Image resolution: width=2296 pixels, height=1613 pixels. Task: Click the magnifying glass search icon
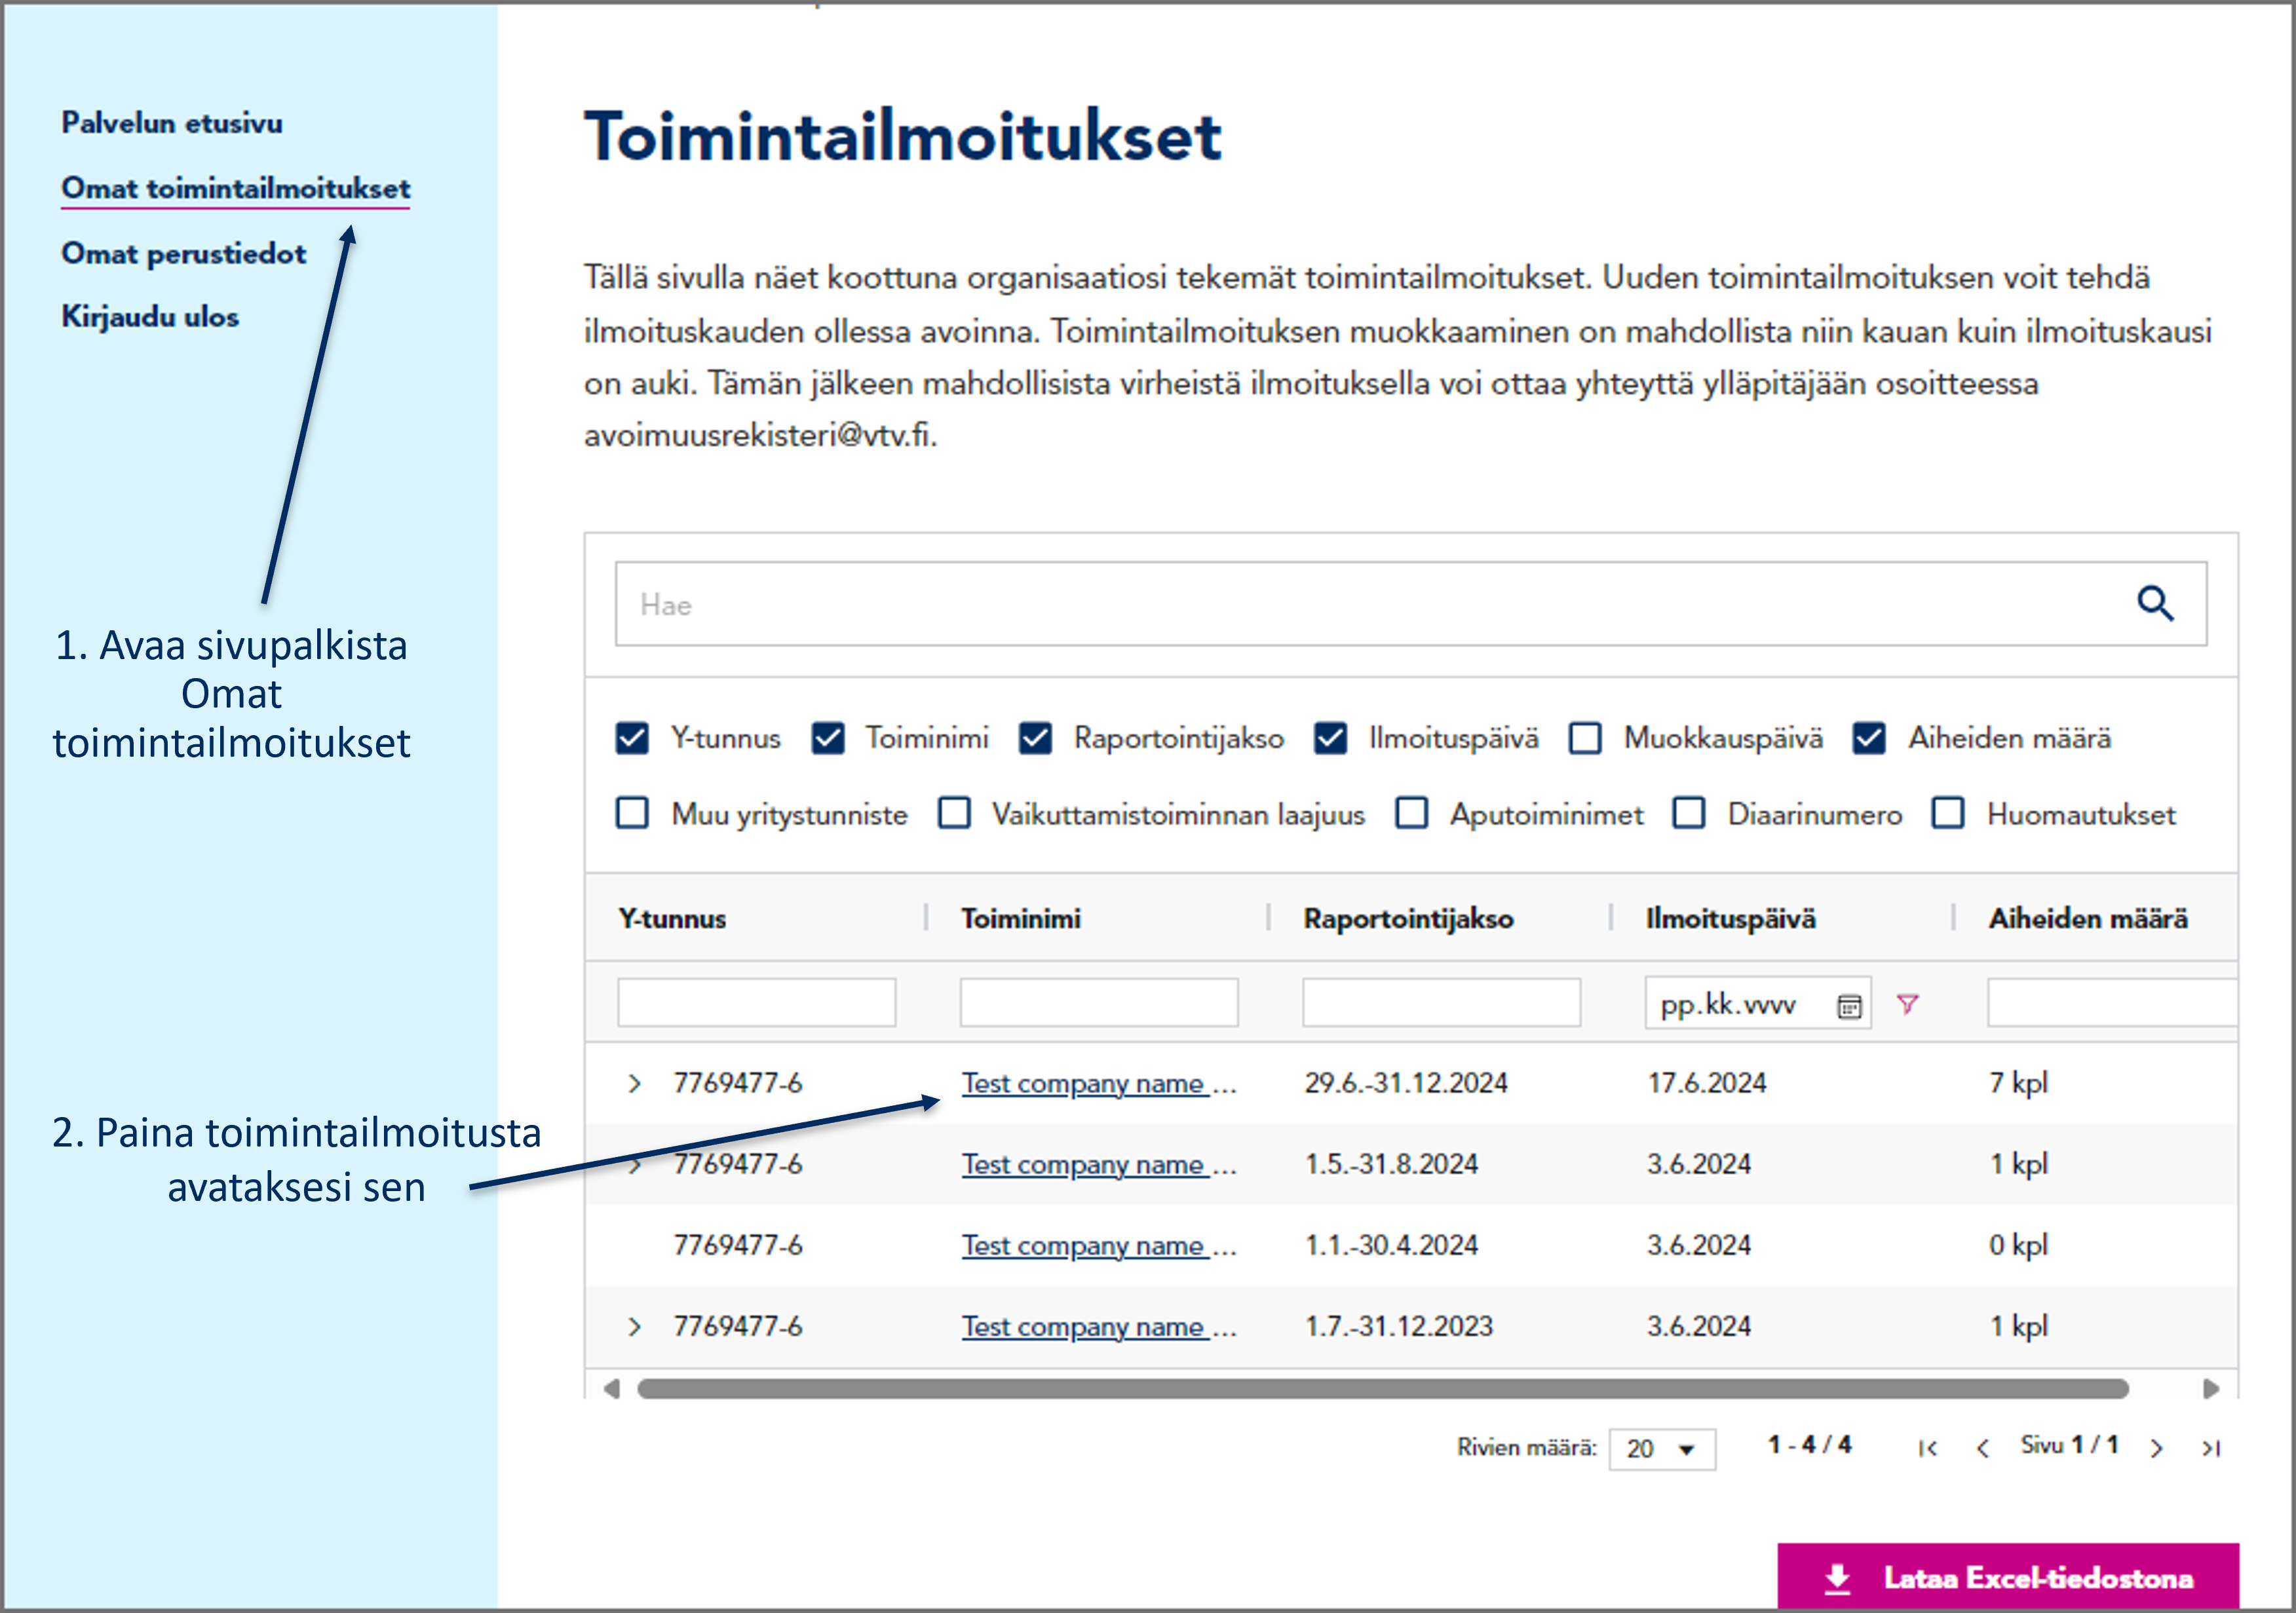[2155, 604]
